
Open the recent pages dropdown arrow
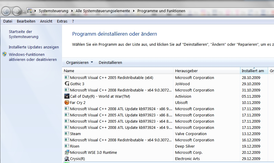coord(24,11)
